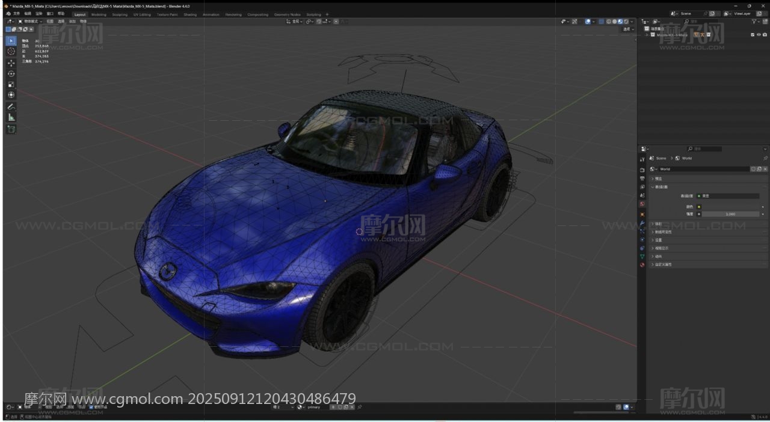Open the World properties tab
Viewport: 770px width, 422px height.
(642, 204)
